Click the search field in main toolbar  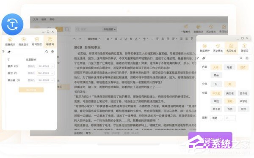click(89, 29)
